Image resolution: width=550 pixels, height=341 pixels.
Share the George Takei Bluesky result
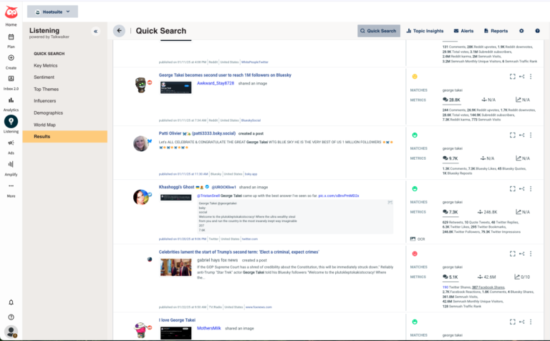click(x=522, y=77)
